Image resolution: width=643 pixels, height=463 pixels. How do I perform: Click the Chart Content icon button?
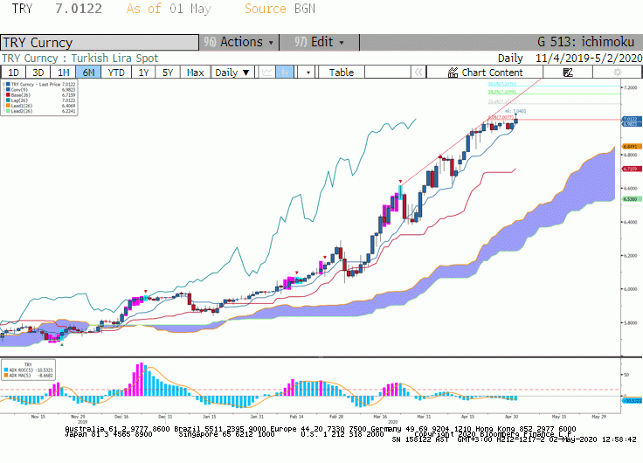click(x=485, y=73)
